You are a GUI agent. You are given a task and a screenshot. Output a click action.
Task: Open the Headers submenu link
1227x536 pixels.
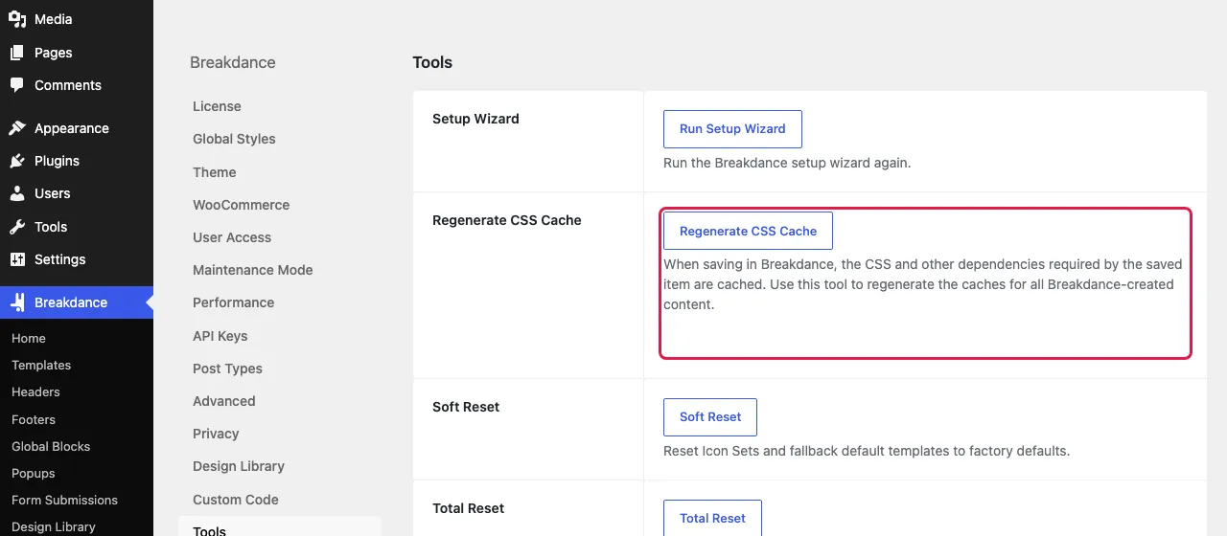(35, 391)
